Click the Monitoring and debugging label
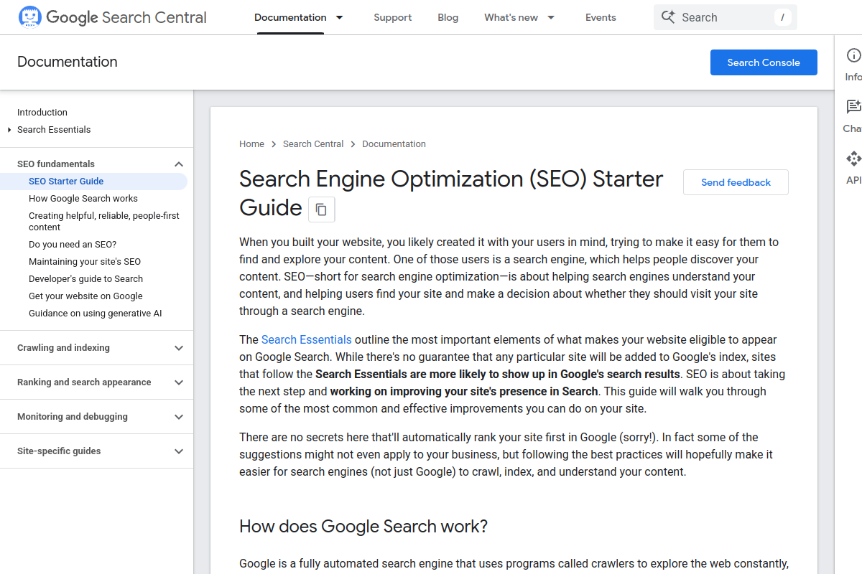 (x=73, y=417)
